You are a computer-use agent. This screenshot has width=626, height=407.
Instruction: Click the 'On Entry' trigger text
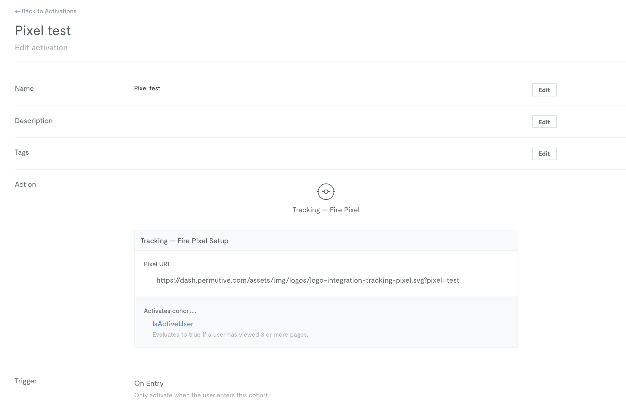[x=149, y=383]
